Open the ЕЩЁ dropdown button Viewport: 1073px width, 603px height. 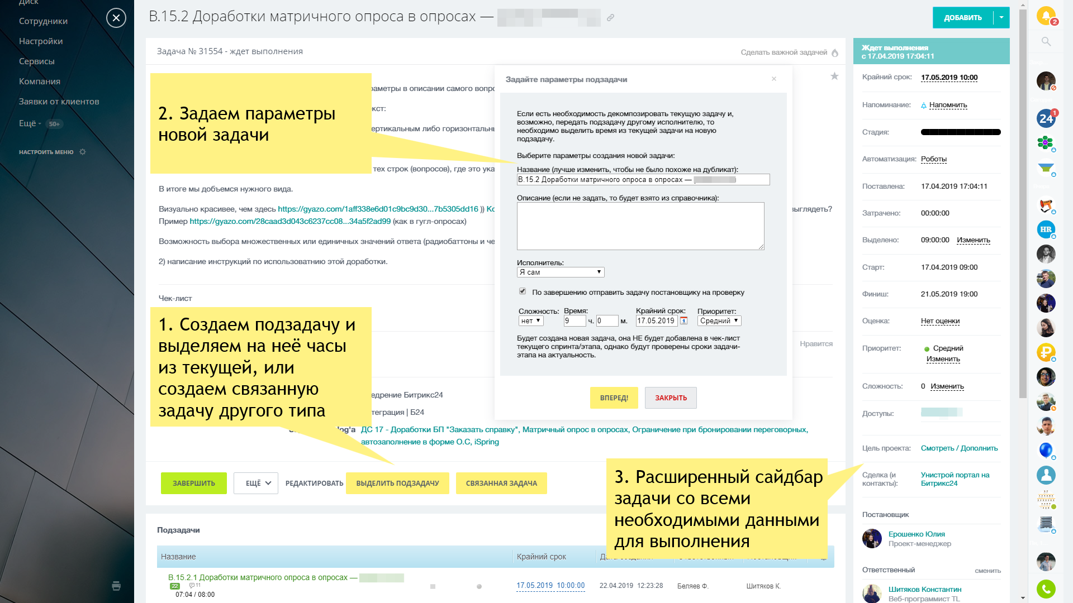[256, 484]
